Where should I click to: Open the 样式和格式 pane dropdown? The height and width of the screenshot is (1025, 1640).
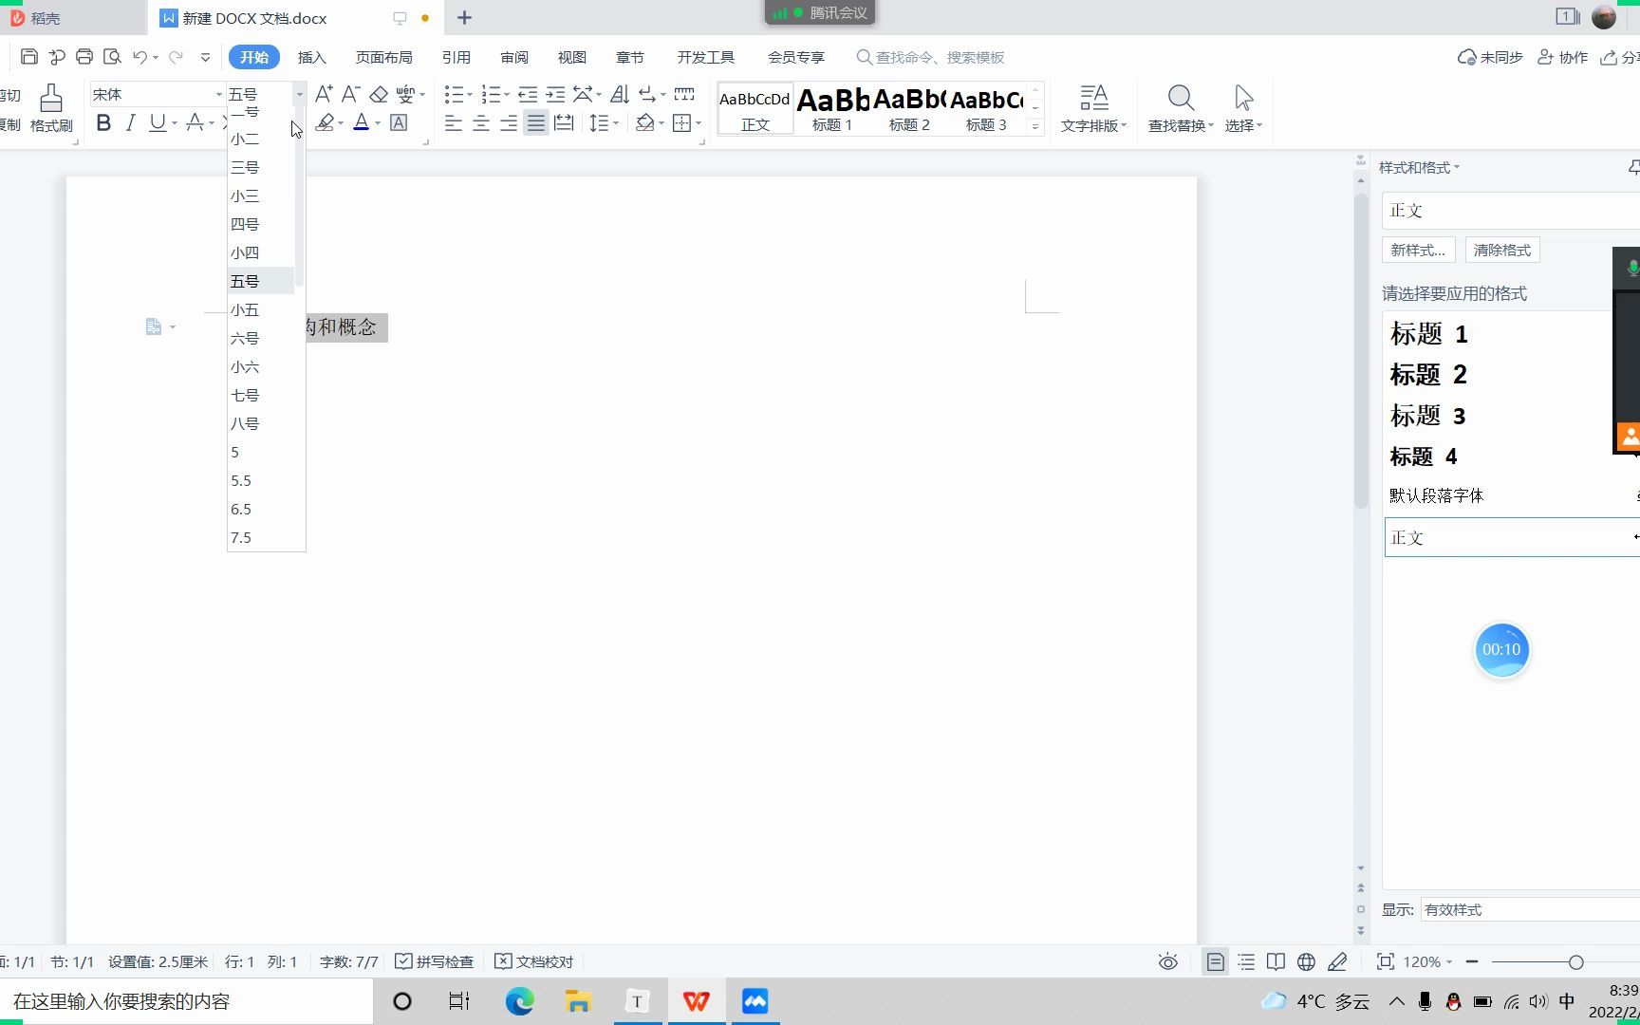coord(1420,168)
